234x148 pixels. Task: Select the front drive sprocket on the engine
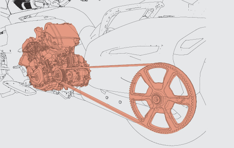point(58,75)
